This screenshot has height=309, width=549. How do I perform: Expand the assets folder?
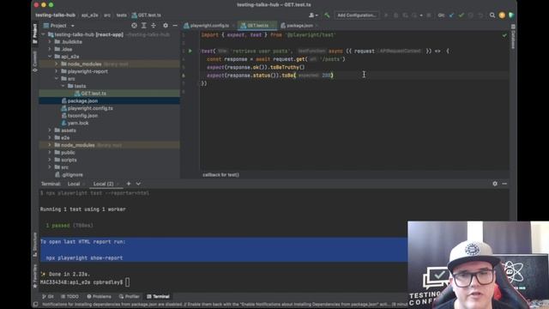(x=50, y=130)
